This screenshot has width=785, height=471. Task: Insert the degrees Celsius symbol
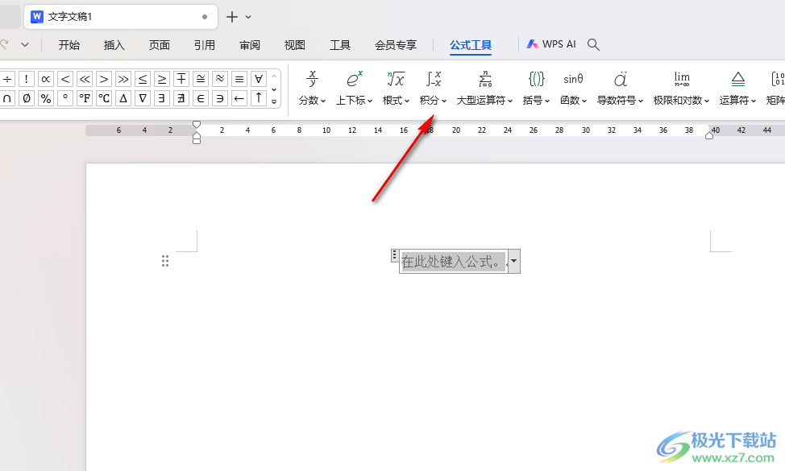[x=104, y=98]
